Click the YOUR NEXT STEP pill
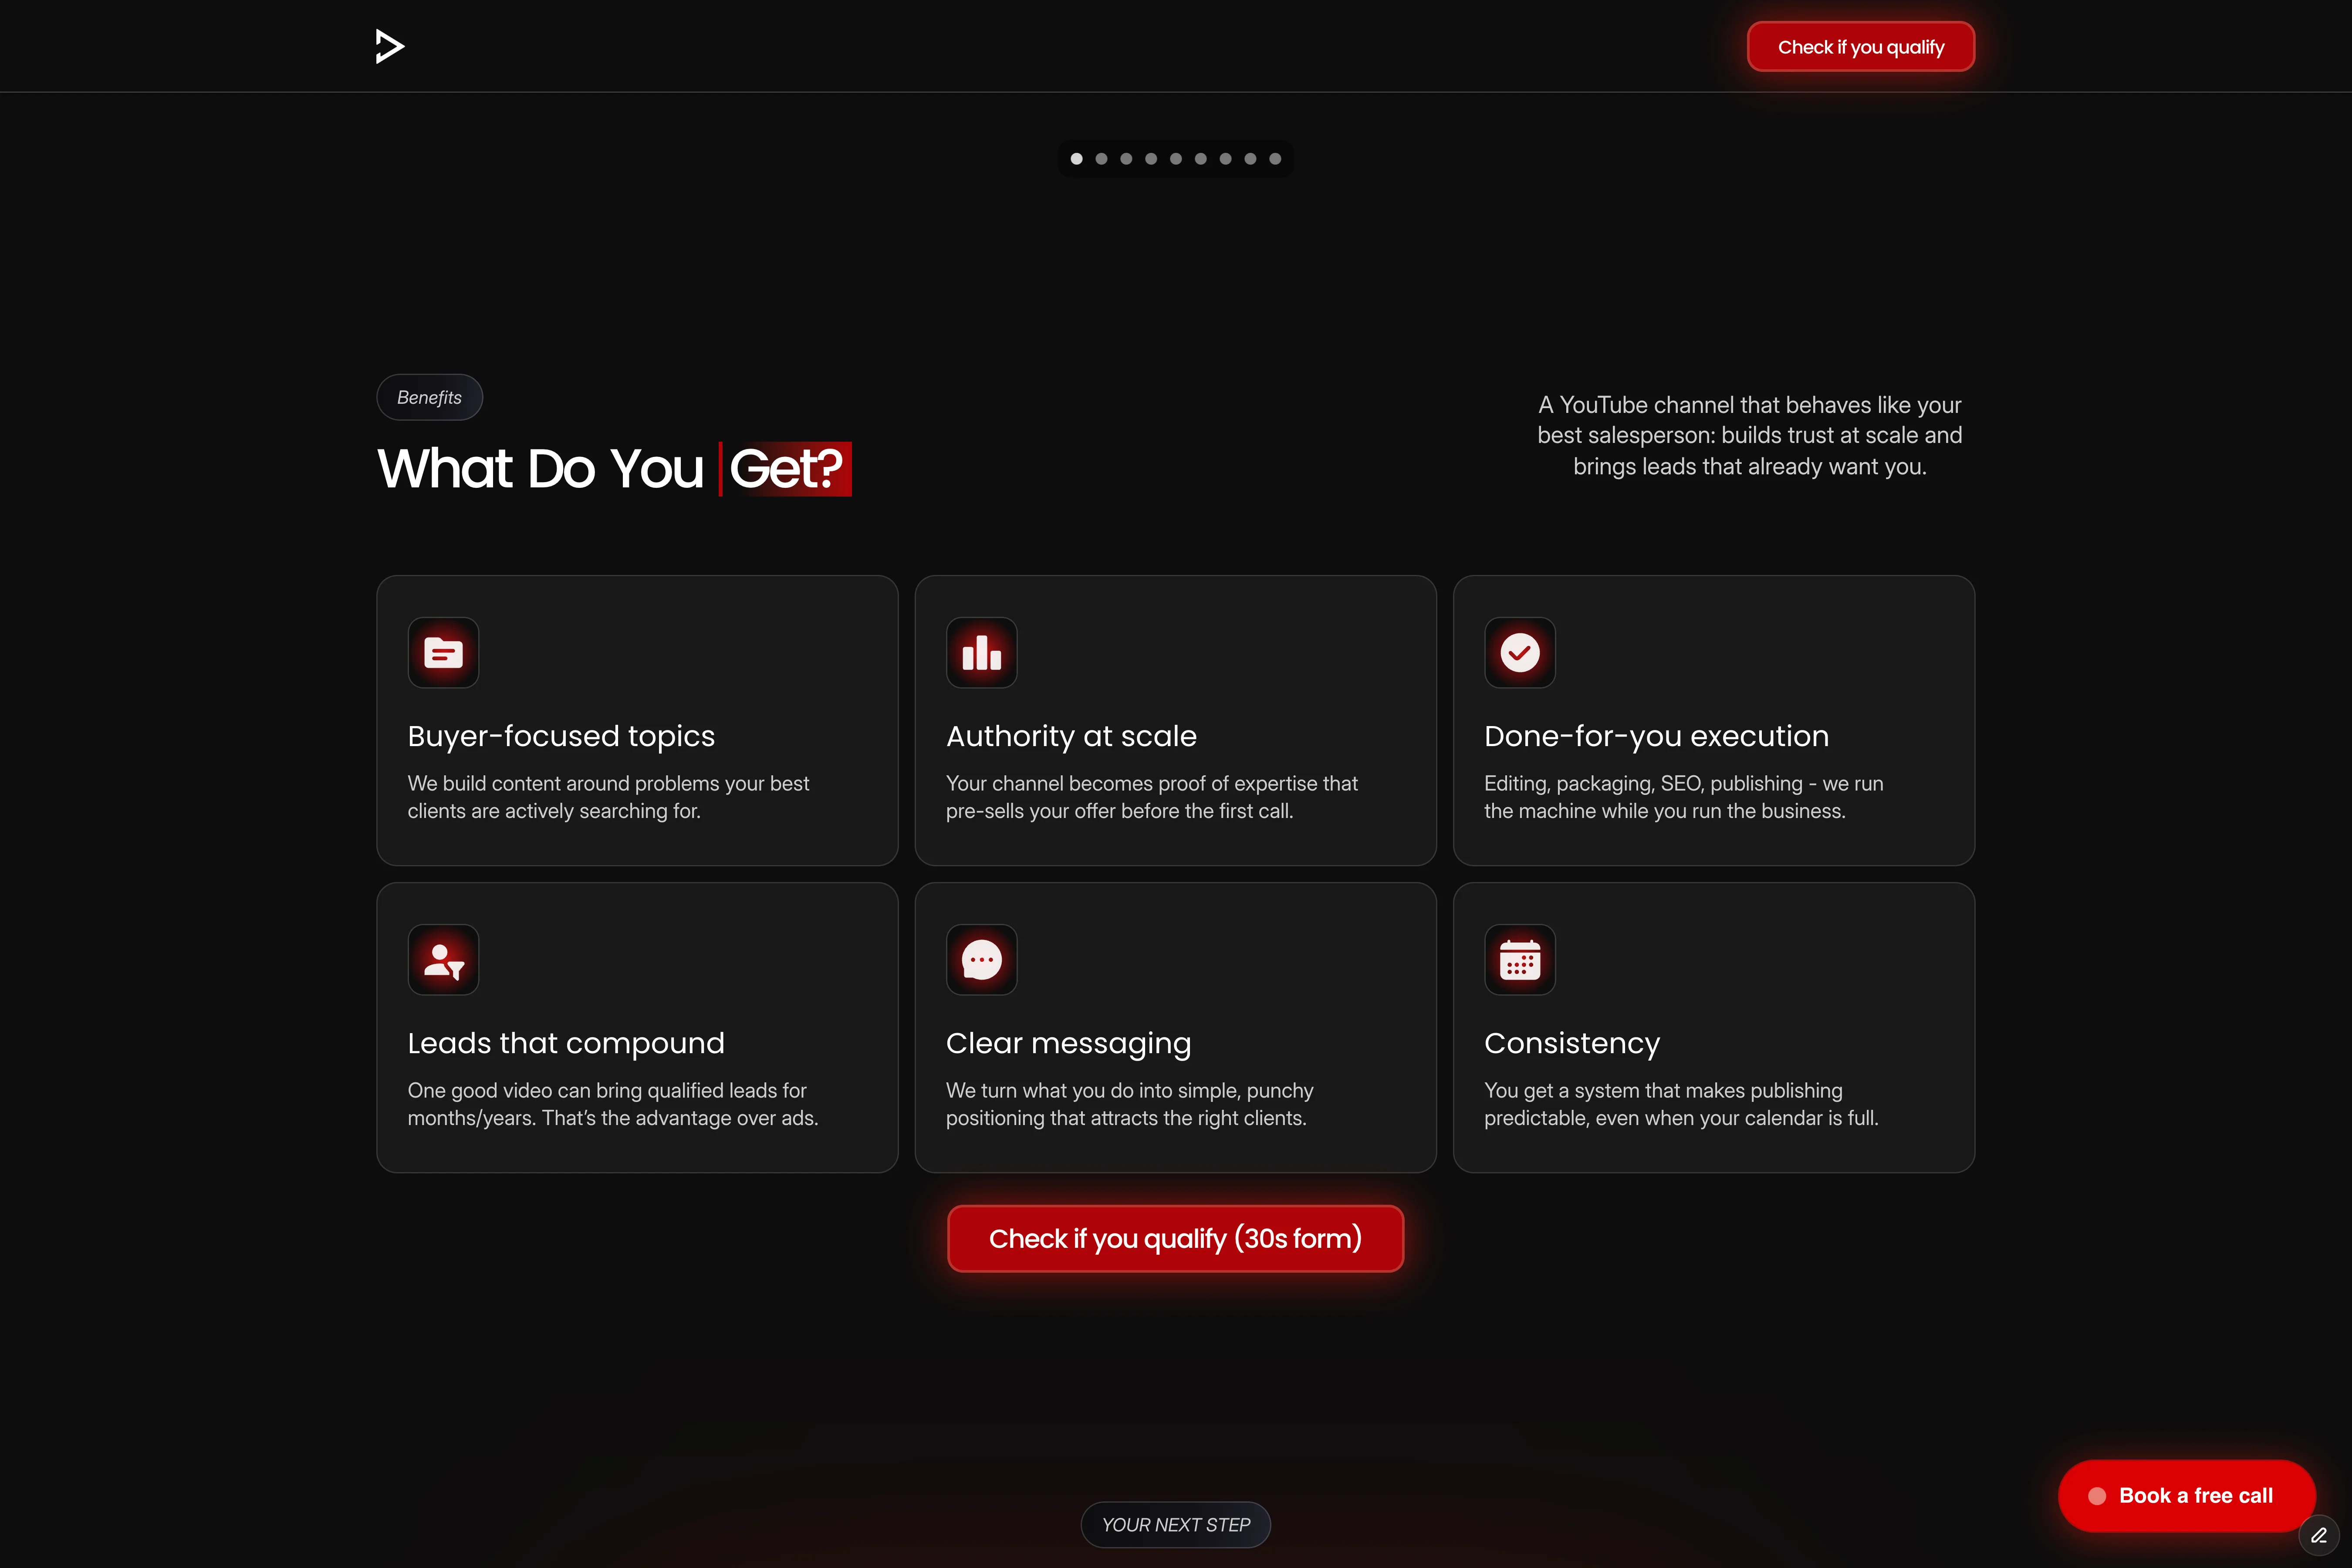The image size is (2352, 1568). coord(1176,1525)
